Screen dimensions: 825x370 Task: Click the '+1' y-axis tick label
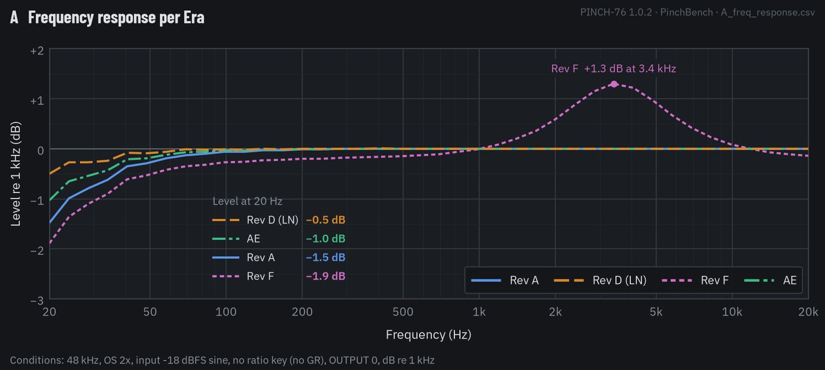click(x=37, y=100)
